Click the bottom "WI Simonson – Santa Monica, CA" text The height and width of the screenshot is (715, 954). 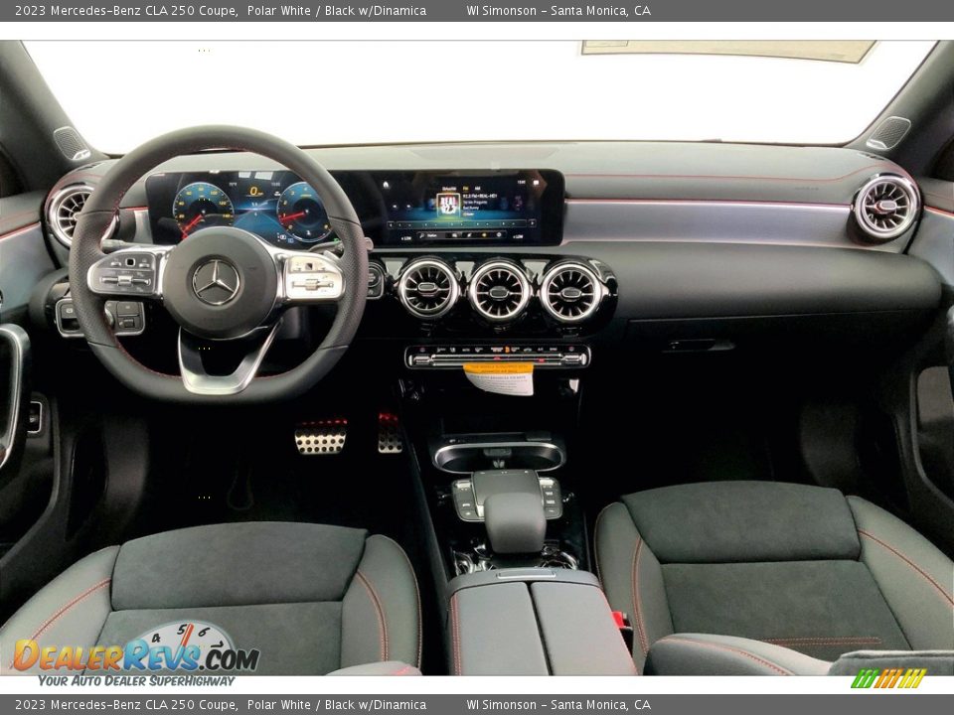[558, 705]
